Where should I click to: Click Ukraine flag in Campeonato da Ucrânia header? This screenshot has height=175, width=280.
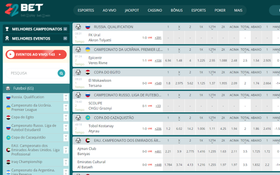click(x=87, y=49)
